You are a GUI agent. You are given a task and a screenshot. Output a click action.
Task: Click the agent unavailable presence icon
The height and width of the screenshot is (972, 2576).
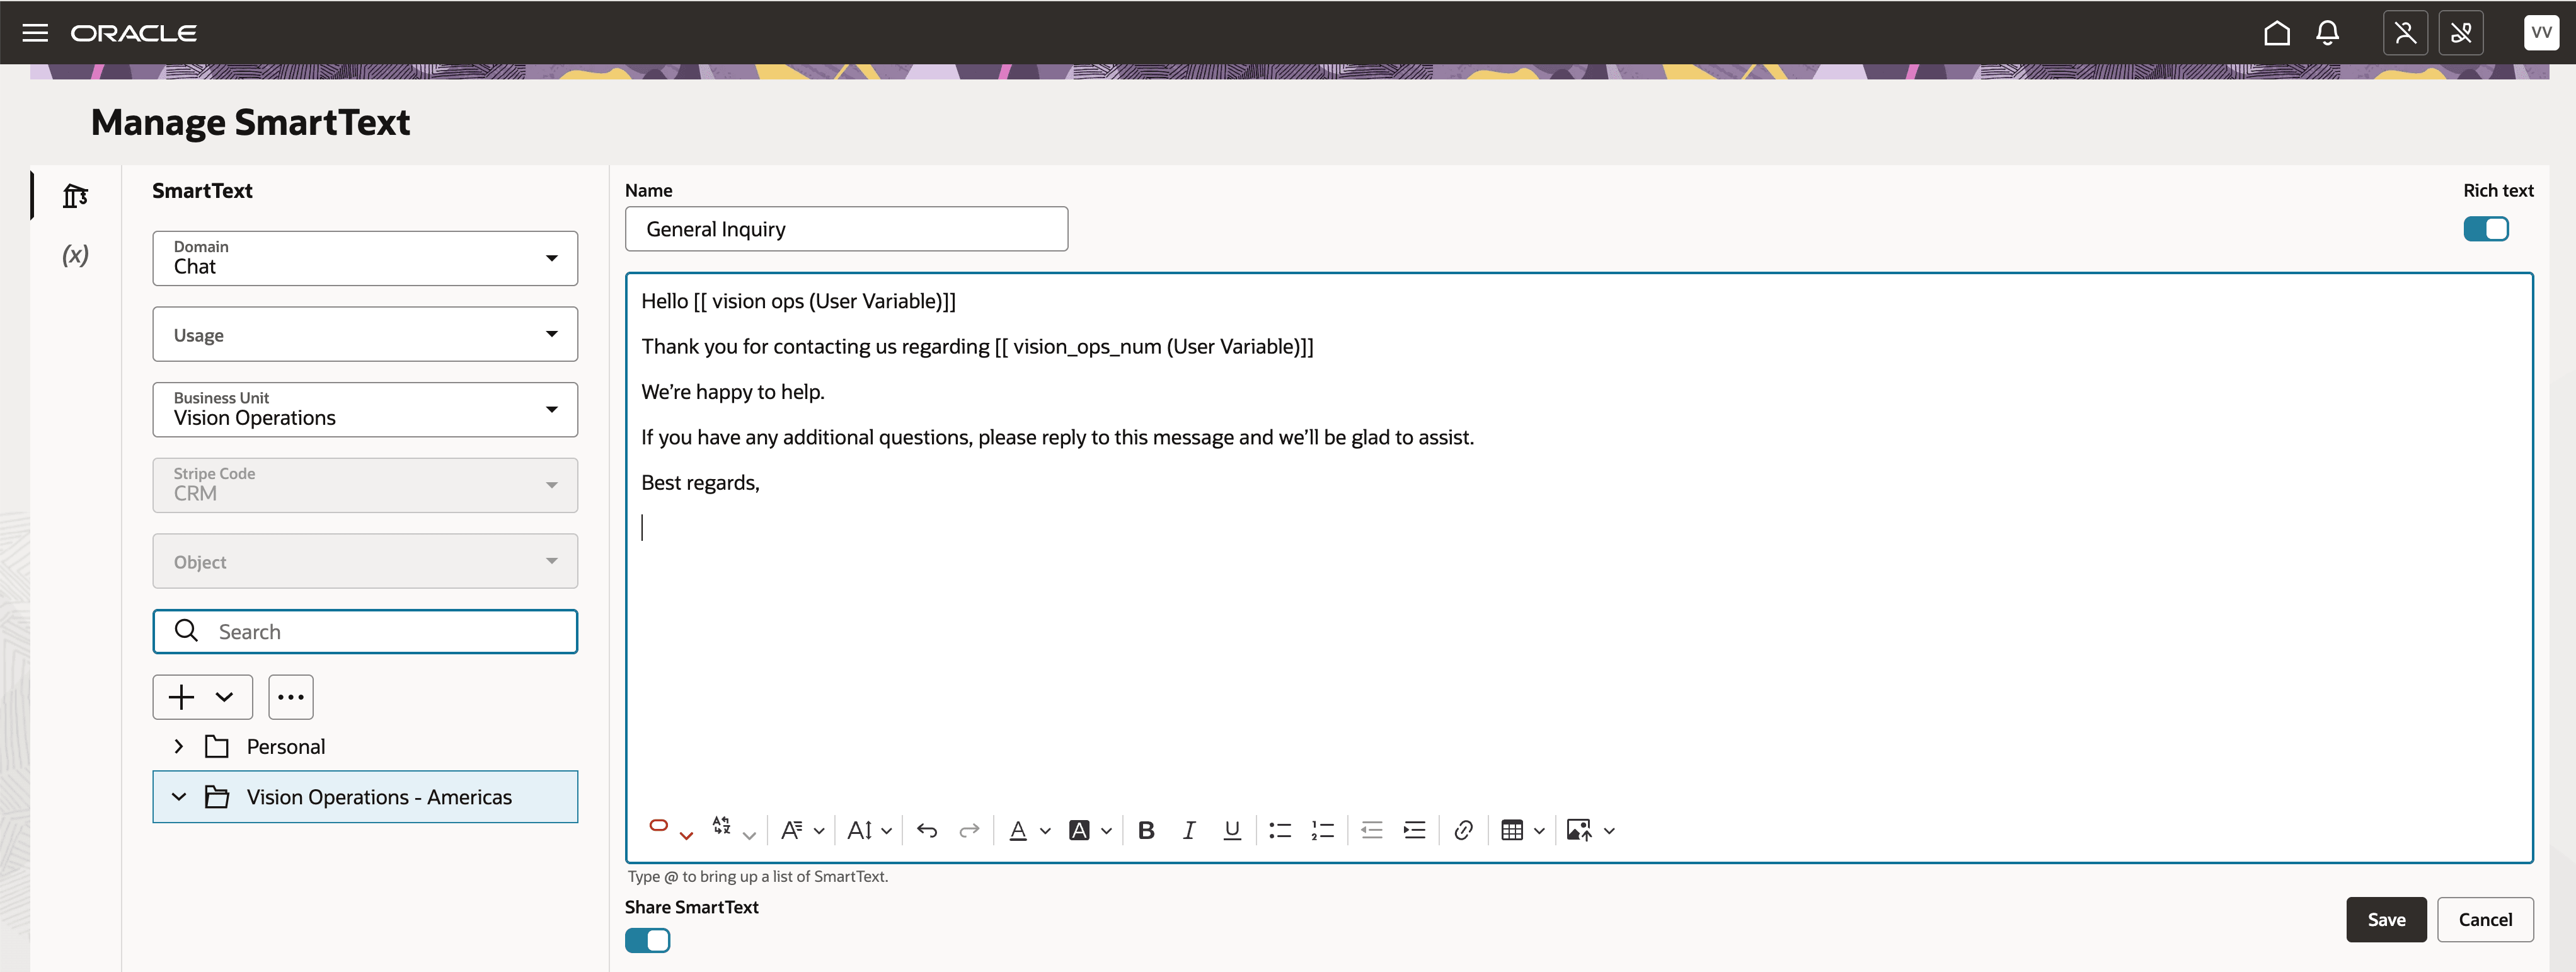(x=2405, y=33)
